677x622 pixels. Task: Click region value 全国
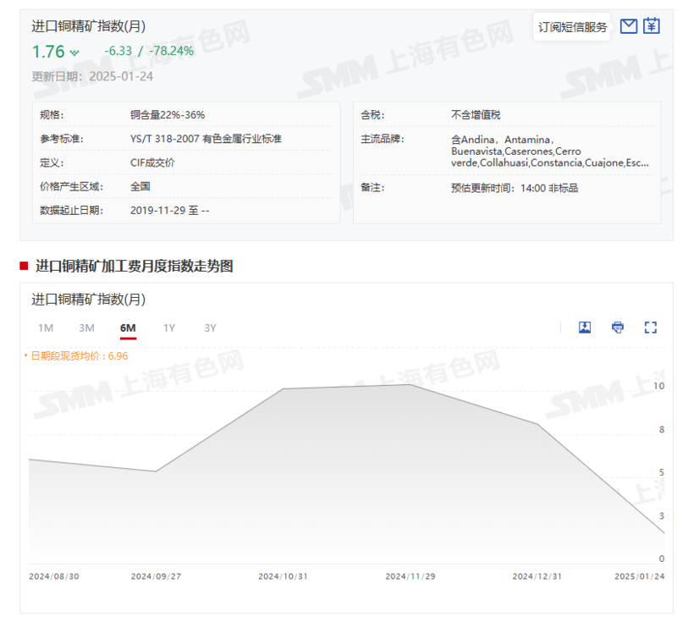tap(140, 186)
